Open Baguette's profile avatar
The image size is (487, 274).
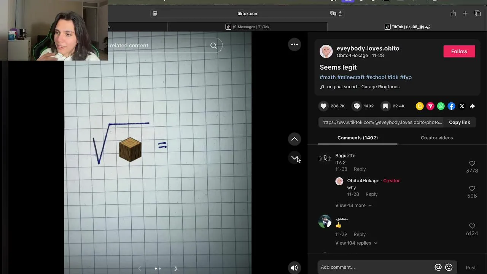coord(325,159)
